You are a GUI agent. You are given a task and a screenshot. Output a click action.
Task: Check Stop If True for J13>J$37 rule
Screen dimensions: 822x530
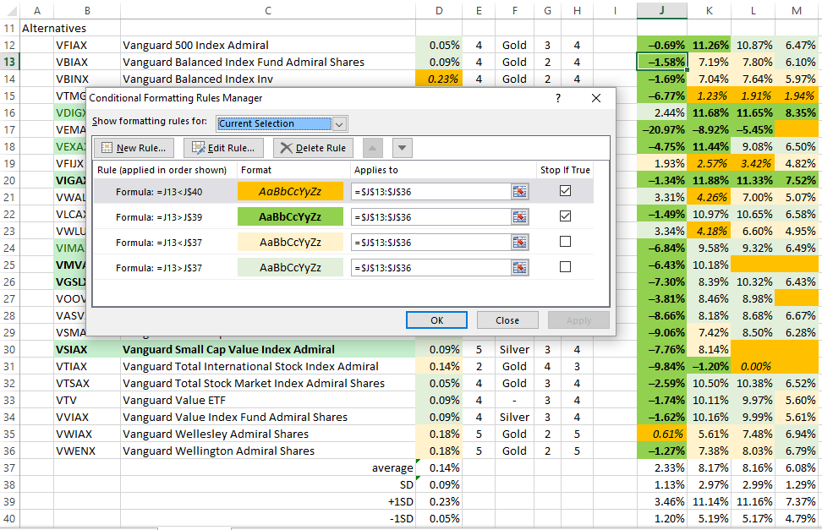pos(565,267)
